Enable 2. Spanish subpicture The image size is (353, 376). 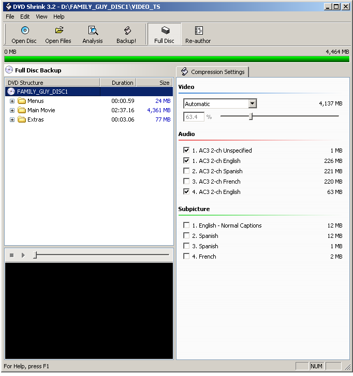[x=186, y=235]
